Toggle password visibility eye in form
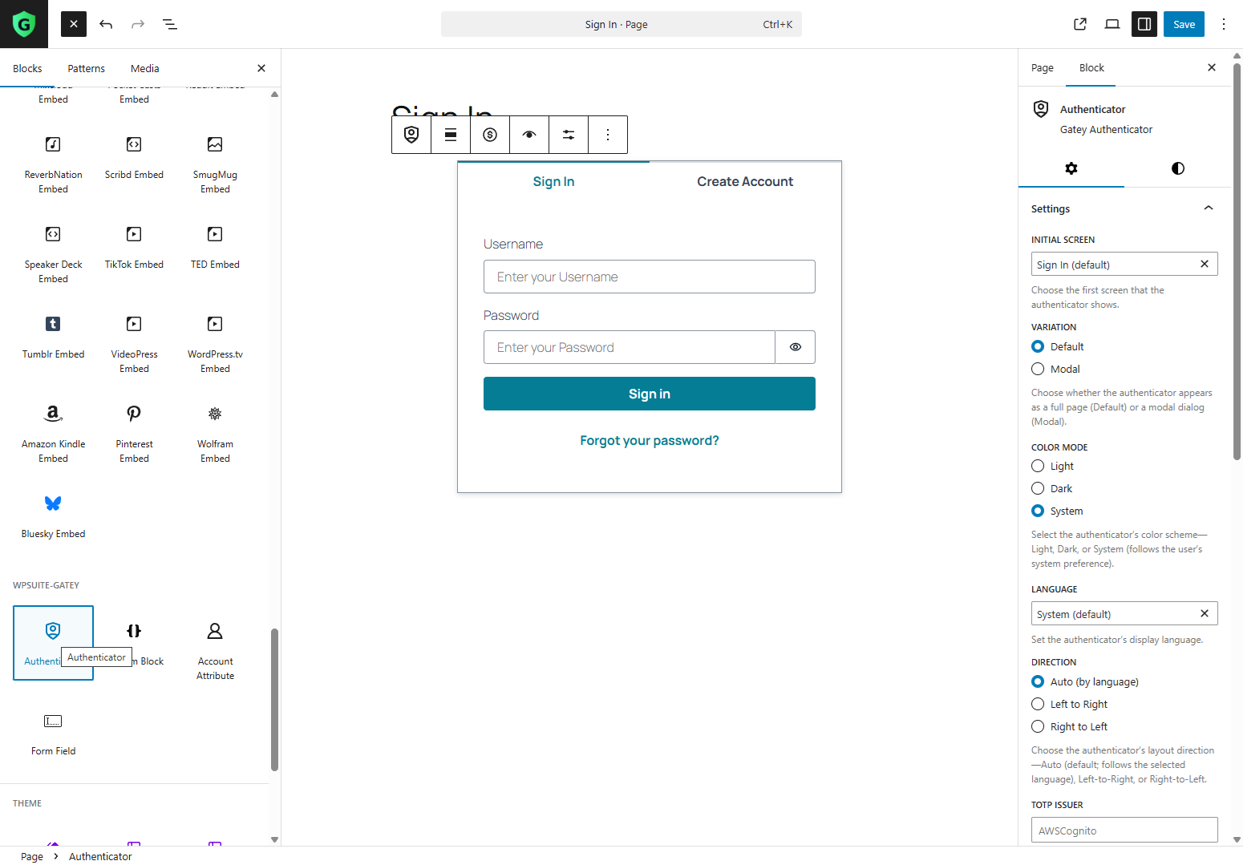 796,347
